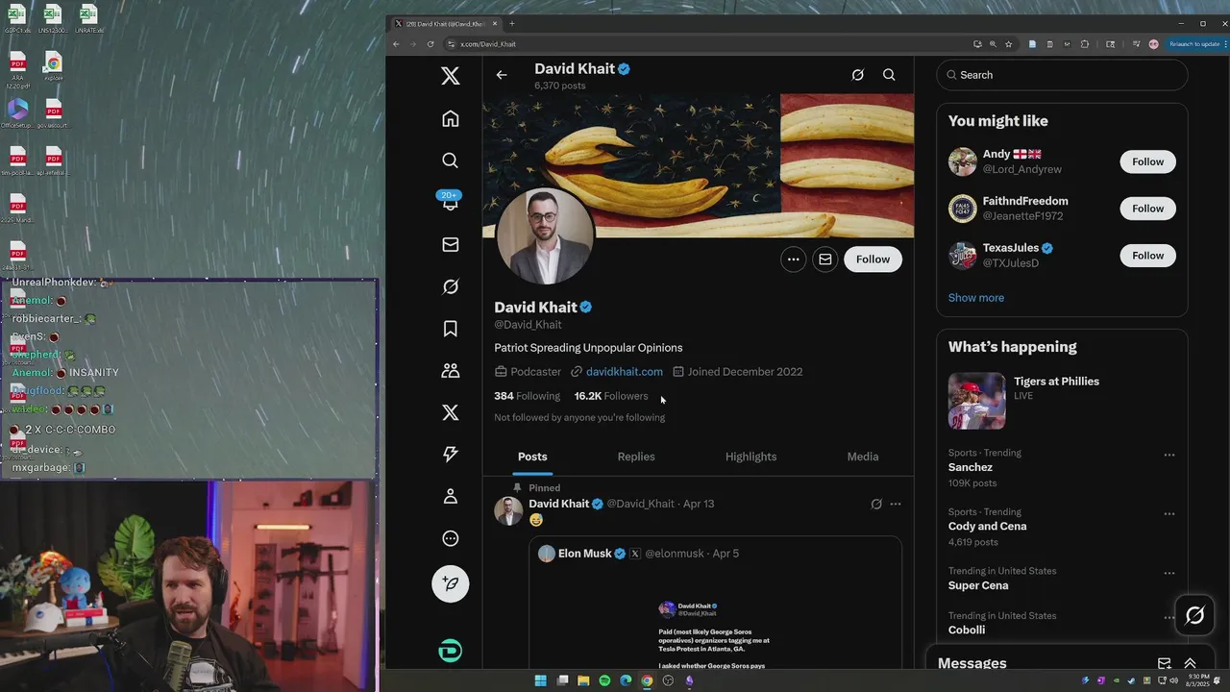Message David Khait via envelope button
Viewport: 1230px width, 692px height.
[825, 259]
